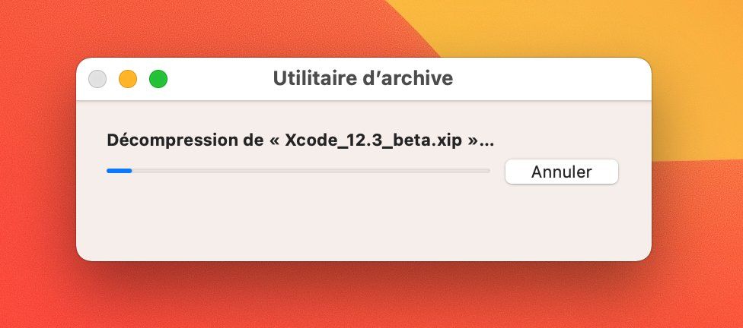Click the blank area left of the status label
Image resolution: width=743 pixels, height=328 pixels.
91,140
